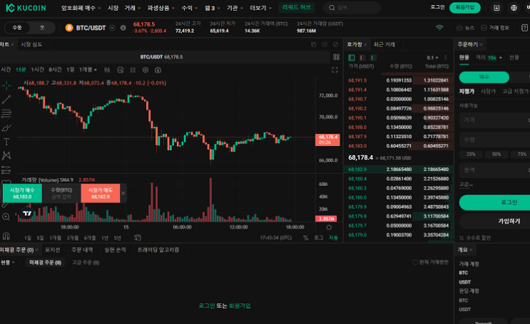Show bids-only order book view

coord(374,58)
